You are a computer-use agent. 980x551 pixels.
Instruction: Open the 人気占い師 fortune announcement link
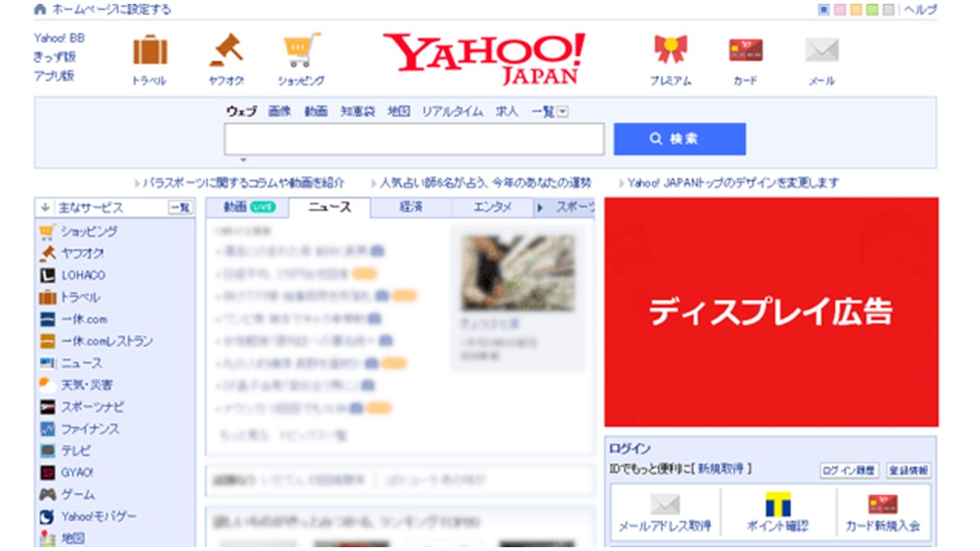tap(485, 183)
